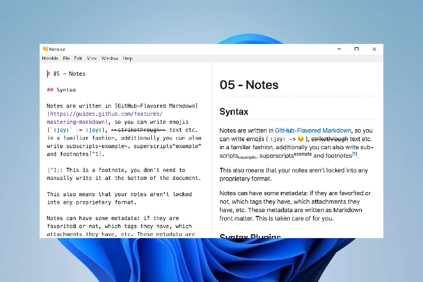The width and height of the screenshot is (423, 282).
Task: Maximize the Notable window
Action: point(356,49)
